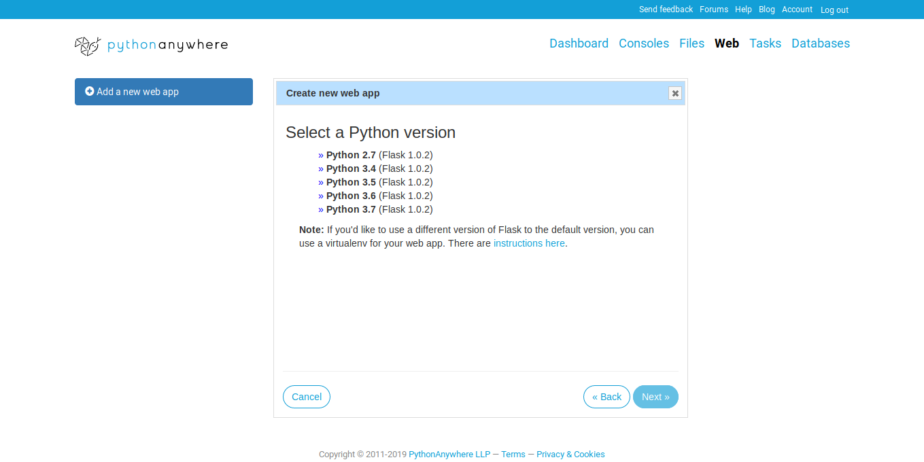924x462 pixels.
Task: Open the Forums link
Action: pyautogui.click(x=714, y=10)
